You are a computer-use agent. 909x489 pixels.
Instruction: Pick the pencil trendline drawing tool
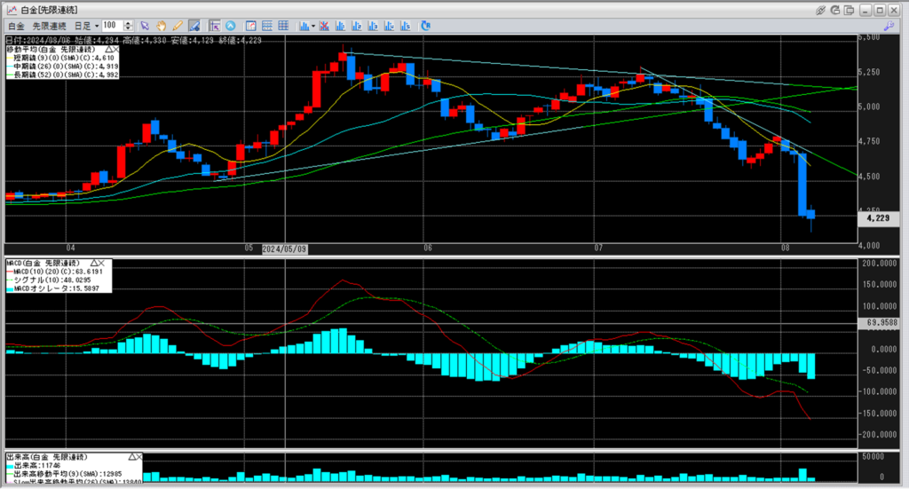[178, 26]
